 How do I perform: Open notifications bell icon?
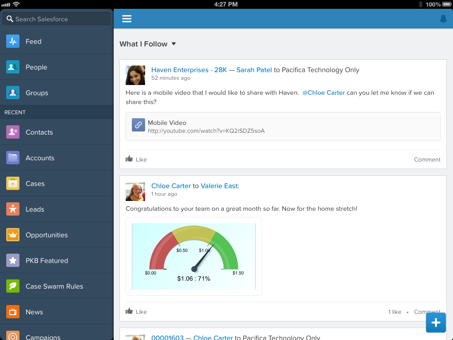coord(443,19)
